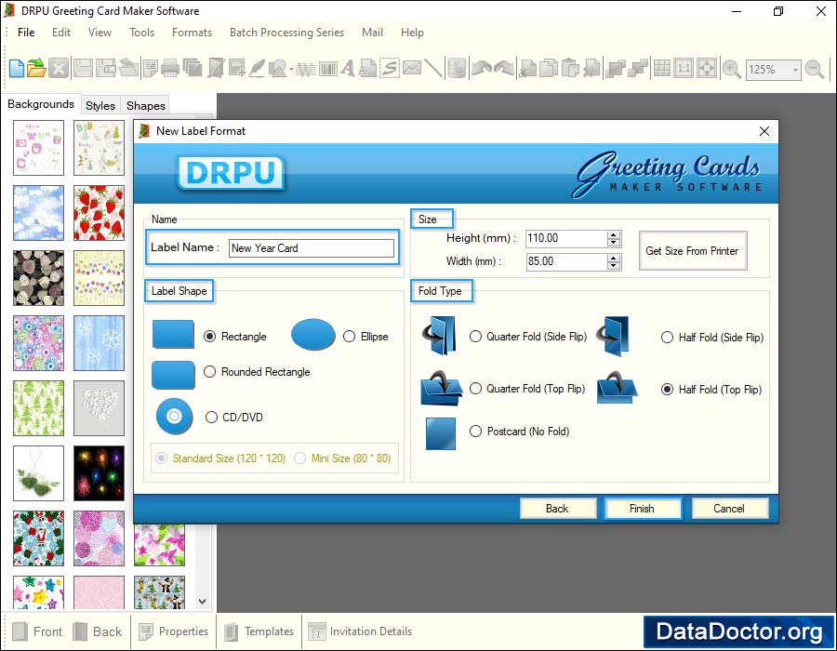The image size is (837, 651).
Task: Click the Send to Back toolbar icon
Action: coord(638,69)
